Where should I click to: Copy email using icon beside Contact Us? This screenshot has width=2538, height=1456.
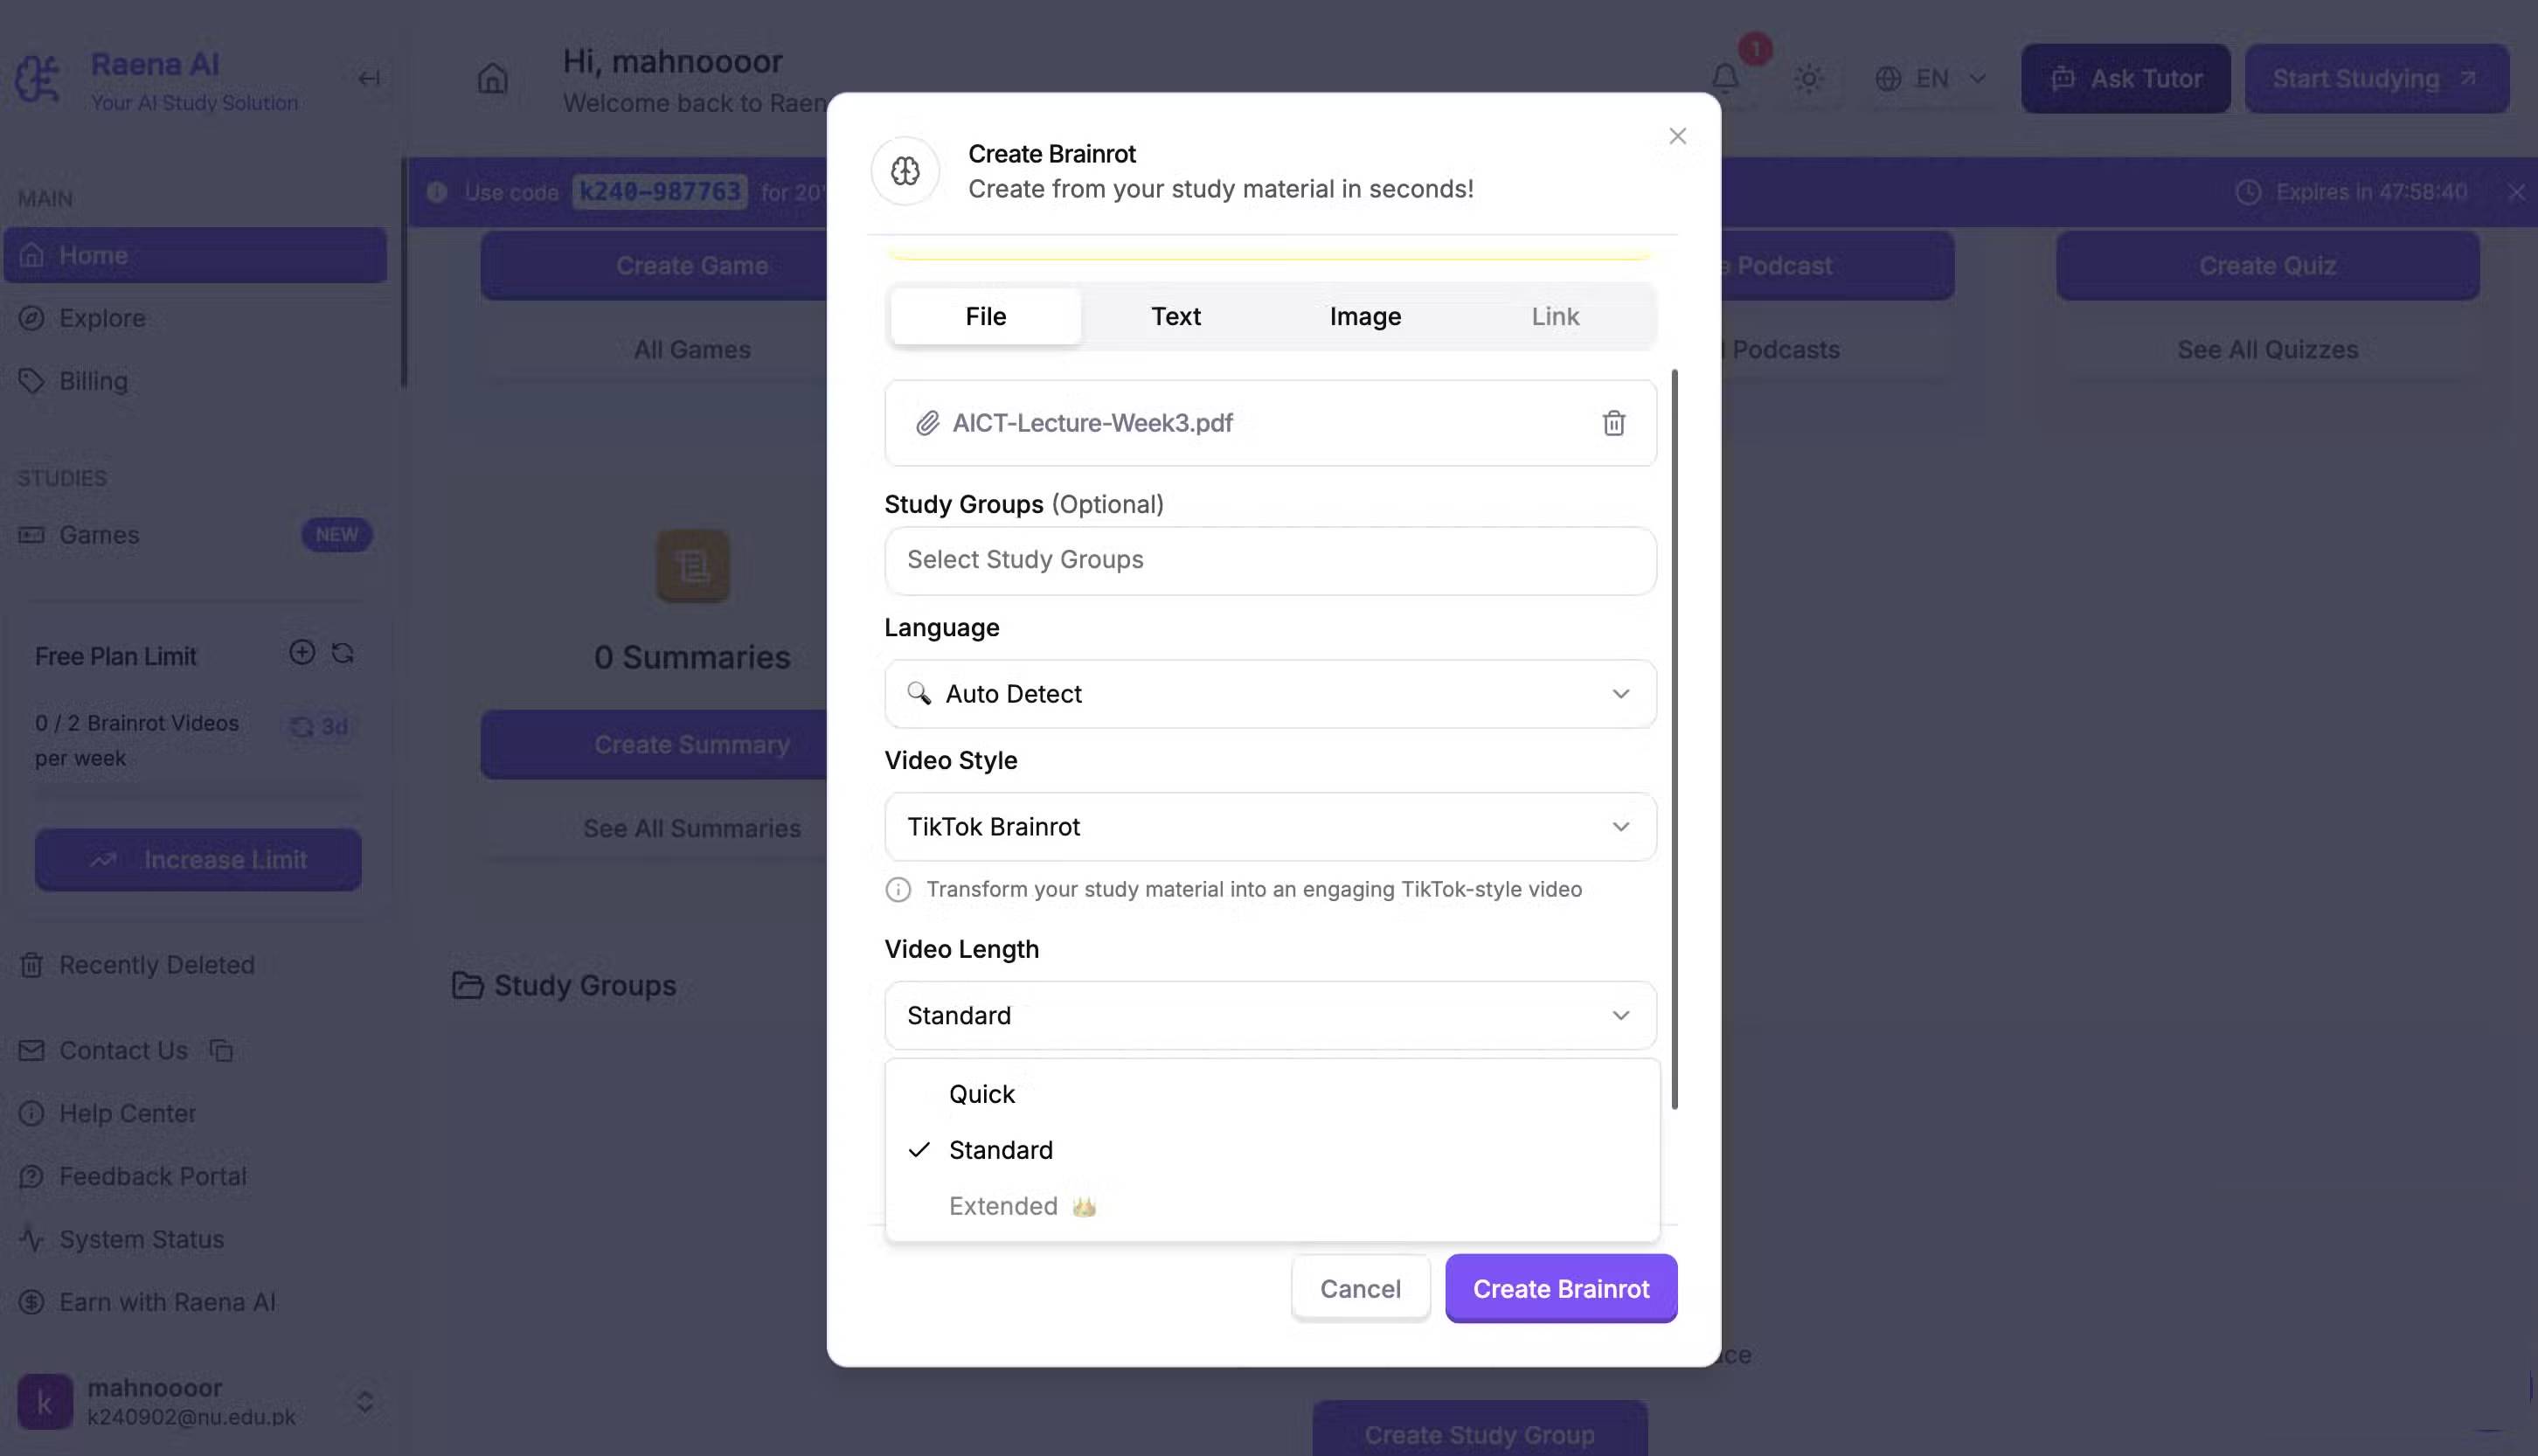[221, 1050]
